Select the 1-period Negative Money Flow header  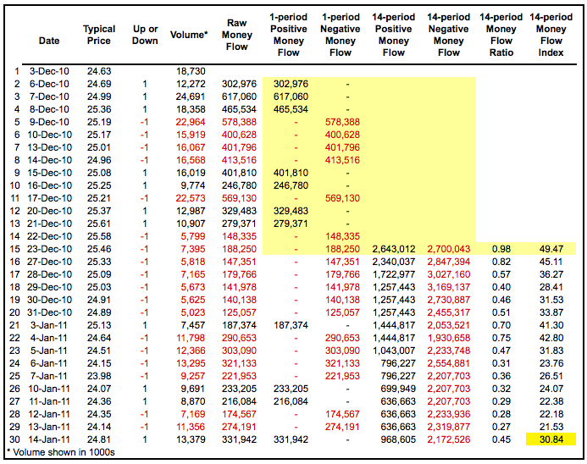click(x=341, y=35)
